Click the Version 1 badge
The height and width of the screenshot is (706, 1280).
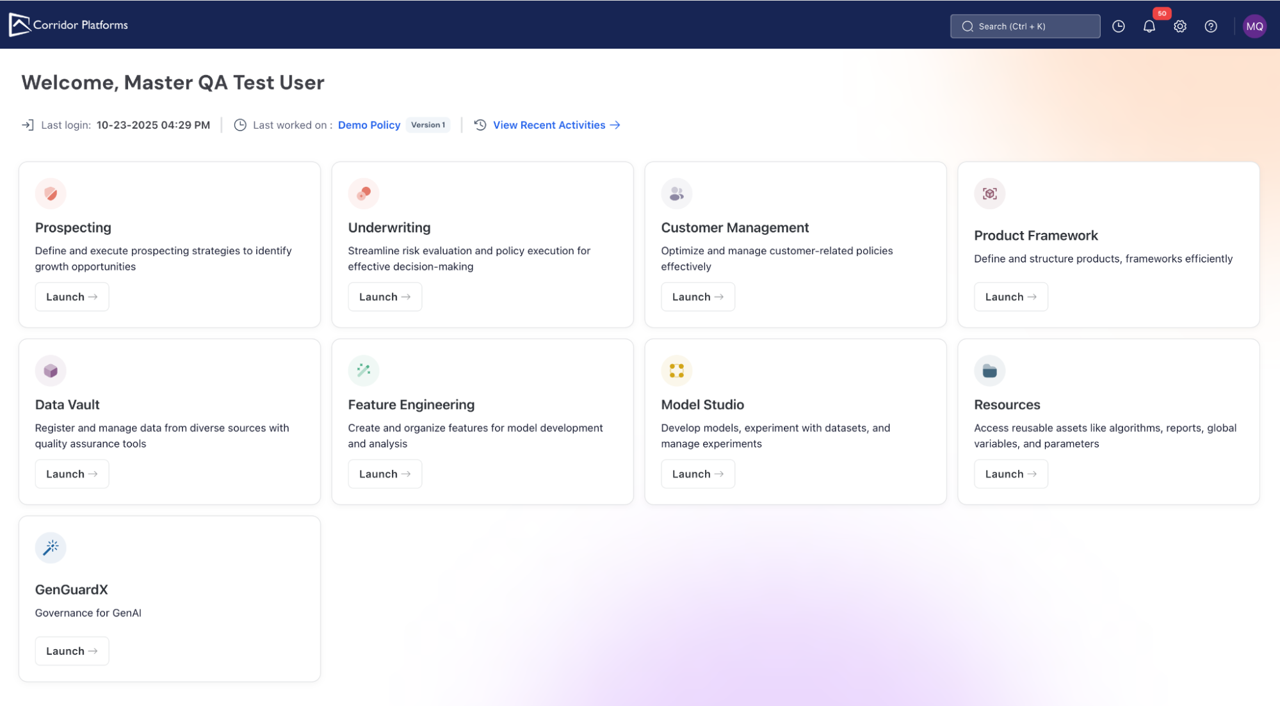(428, 125)
